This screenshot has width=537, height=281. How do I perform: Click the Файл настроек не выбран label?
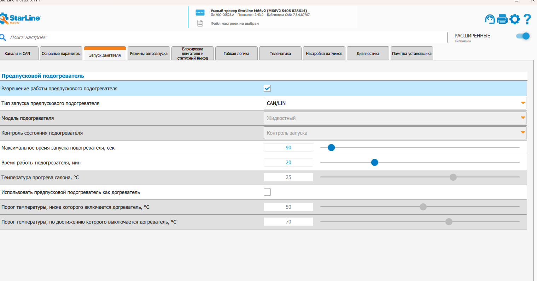coord(235,24)
